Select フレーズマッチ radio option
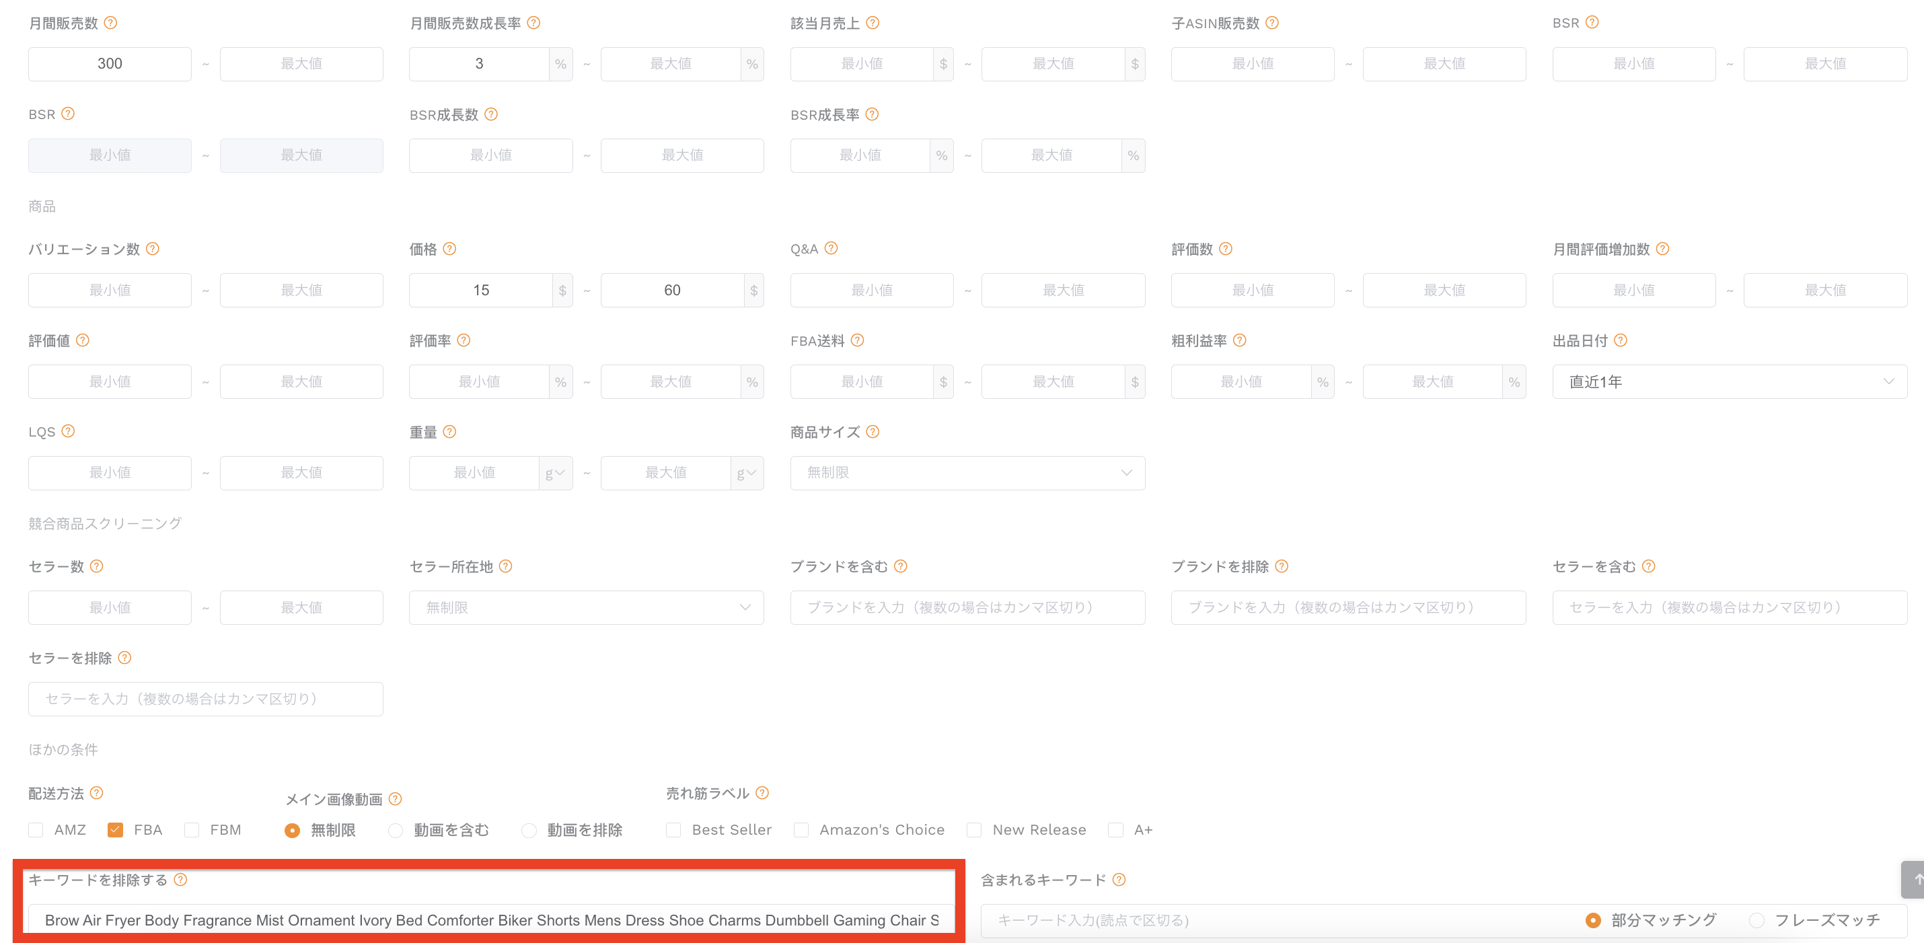Viewport: 1924px width, 943px height. pos(1756,921)
